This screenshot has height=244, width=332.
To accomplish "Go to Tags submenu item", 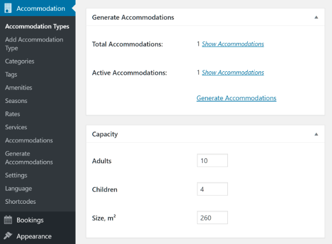I will [x=11, y=75].
